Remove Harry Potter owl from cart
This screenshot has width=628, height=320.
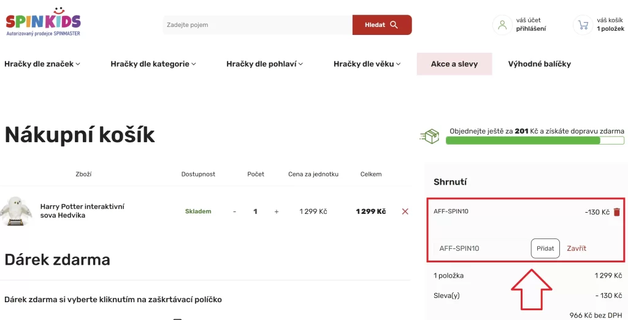(405, 211)
